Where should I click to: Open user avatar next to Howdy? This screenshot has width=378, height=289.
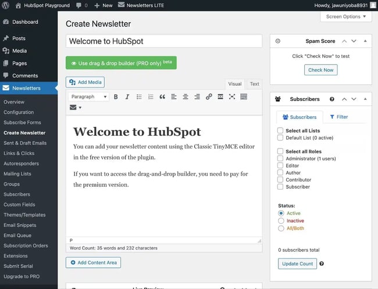click(x=373, y=5)
